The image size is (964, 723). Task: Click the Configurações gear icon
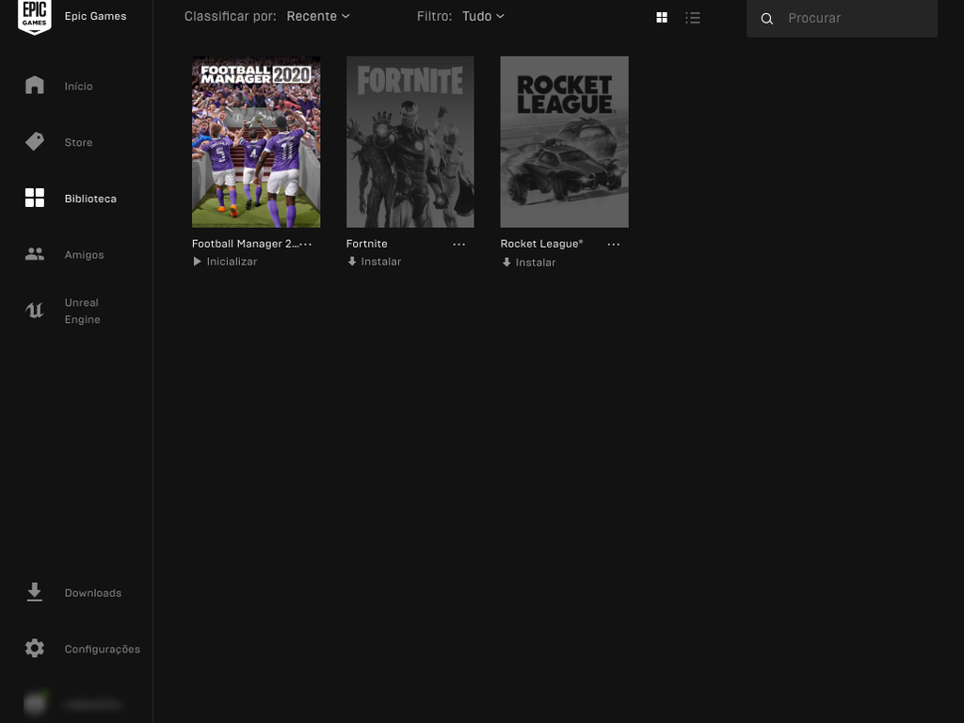click(35, 648)
